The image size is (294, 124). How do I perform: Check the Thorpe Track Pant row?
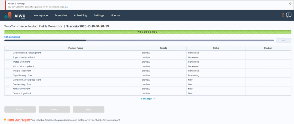pyautogui.click(x=7, y=71)
